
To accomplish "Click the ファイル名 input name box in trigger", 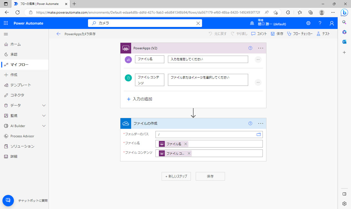I will point(149,59).
